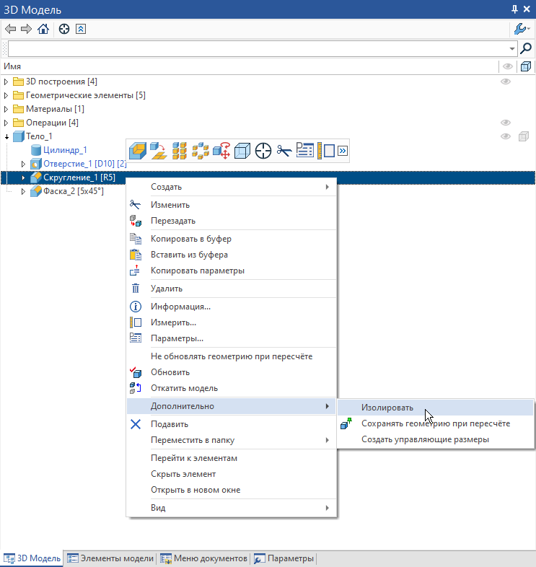Choose Удалить from the context menu
The height and width of the screenshot is (567, 536).
coord(166,289)
